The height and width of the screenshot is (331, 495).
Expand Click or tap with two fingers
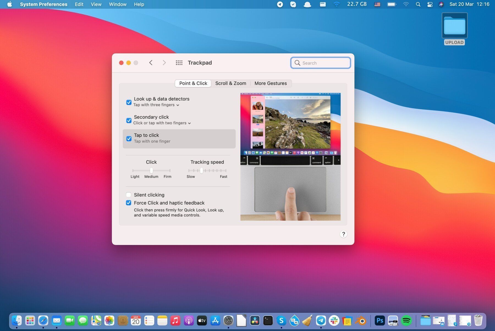tap(162, 123)
